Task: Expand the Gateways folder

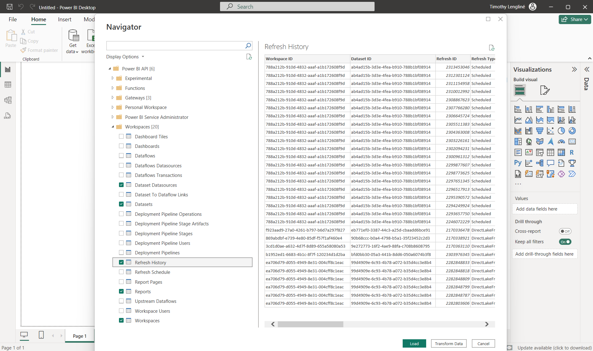Action: click(112, 98)
